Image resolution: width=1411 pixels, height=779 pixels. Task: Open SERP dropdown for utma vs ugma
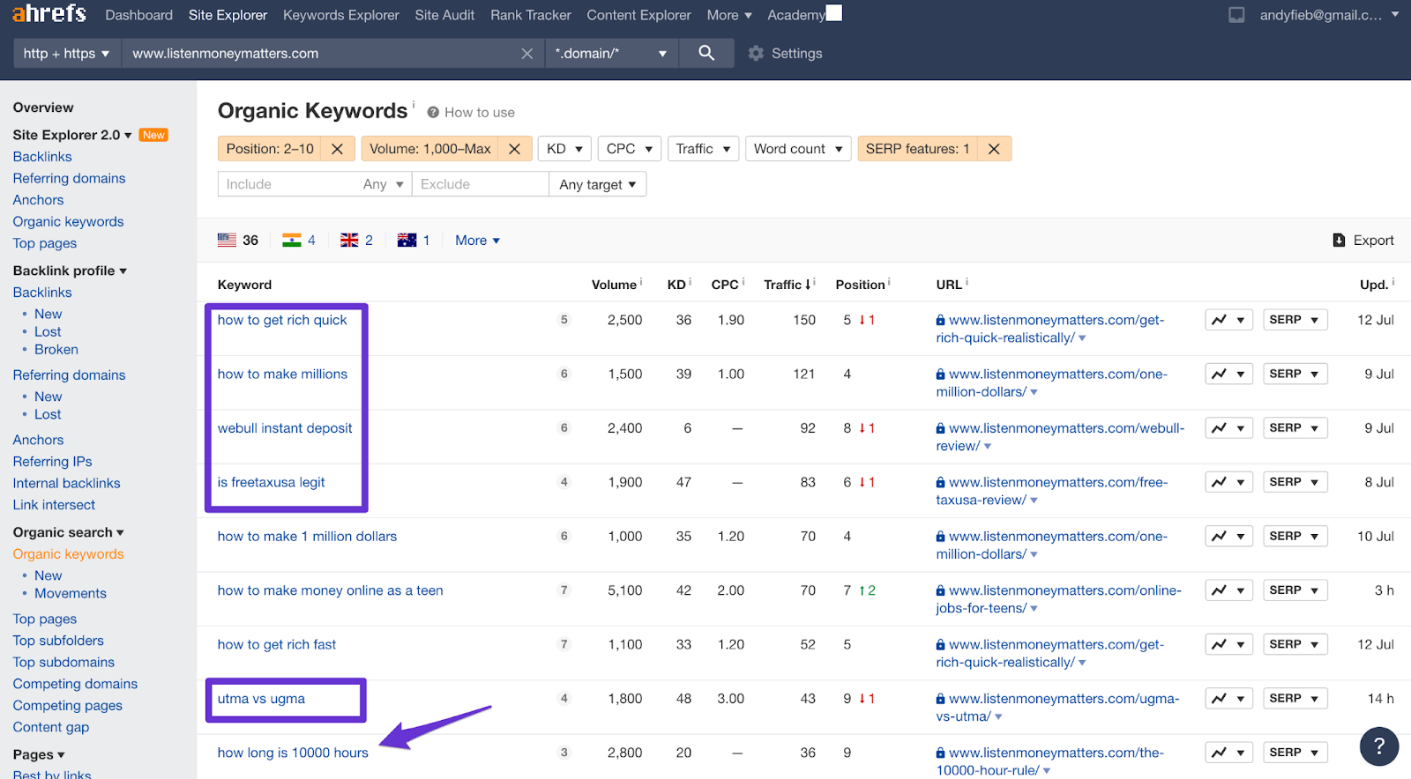1295,699
